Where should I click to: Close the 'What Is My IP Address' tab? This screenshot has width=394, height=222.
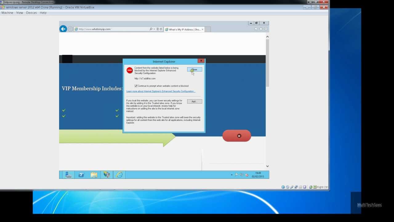click(203, 29)
